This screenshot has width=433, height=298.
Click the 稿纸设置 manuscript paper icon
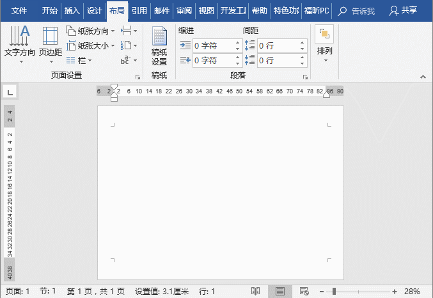click(159, 45)
